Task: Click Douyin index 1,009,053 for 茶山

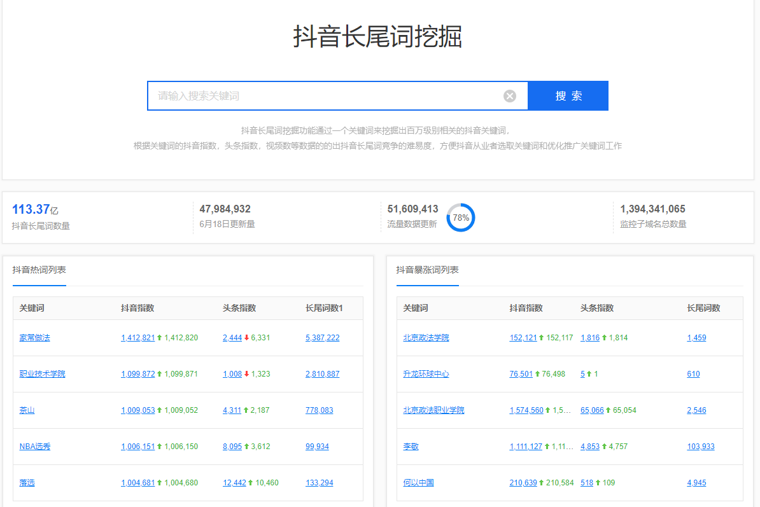Action: (137, 410)
